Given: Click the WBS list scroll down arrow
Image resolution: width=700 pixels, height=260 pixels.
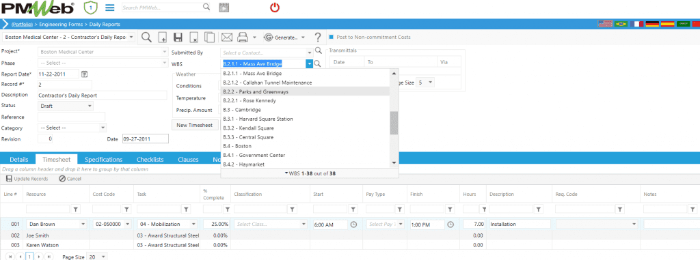Looking at the screenshot, I should coord(394,163).
